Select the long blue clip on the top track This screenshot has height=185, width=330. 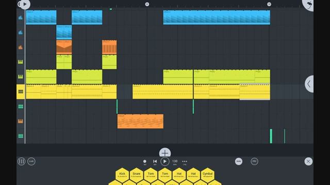pyautogui.click(x=217, y=17)
